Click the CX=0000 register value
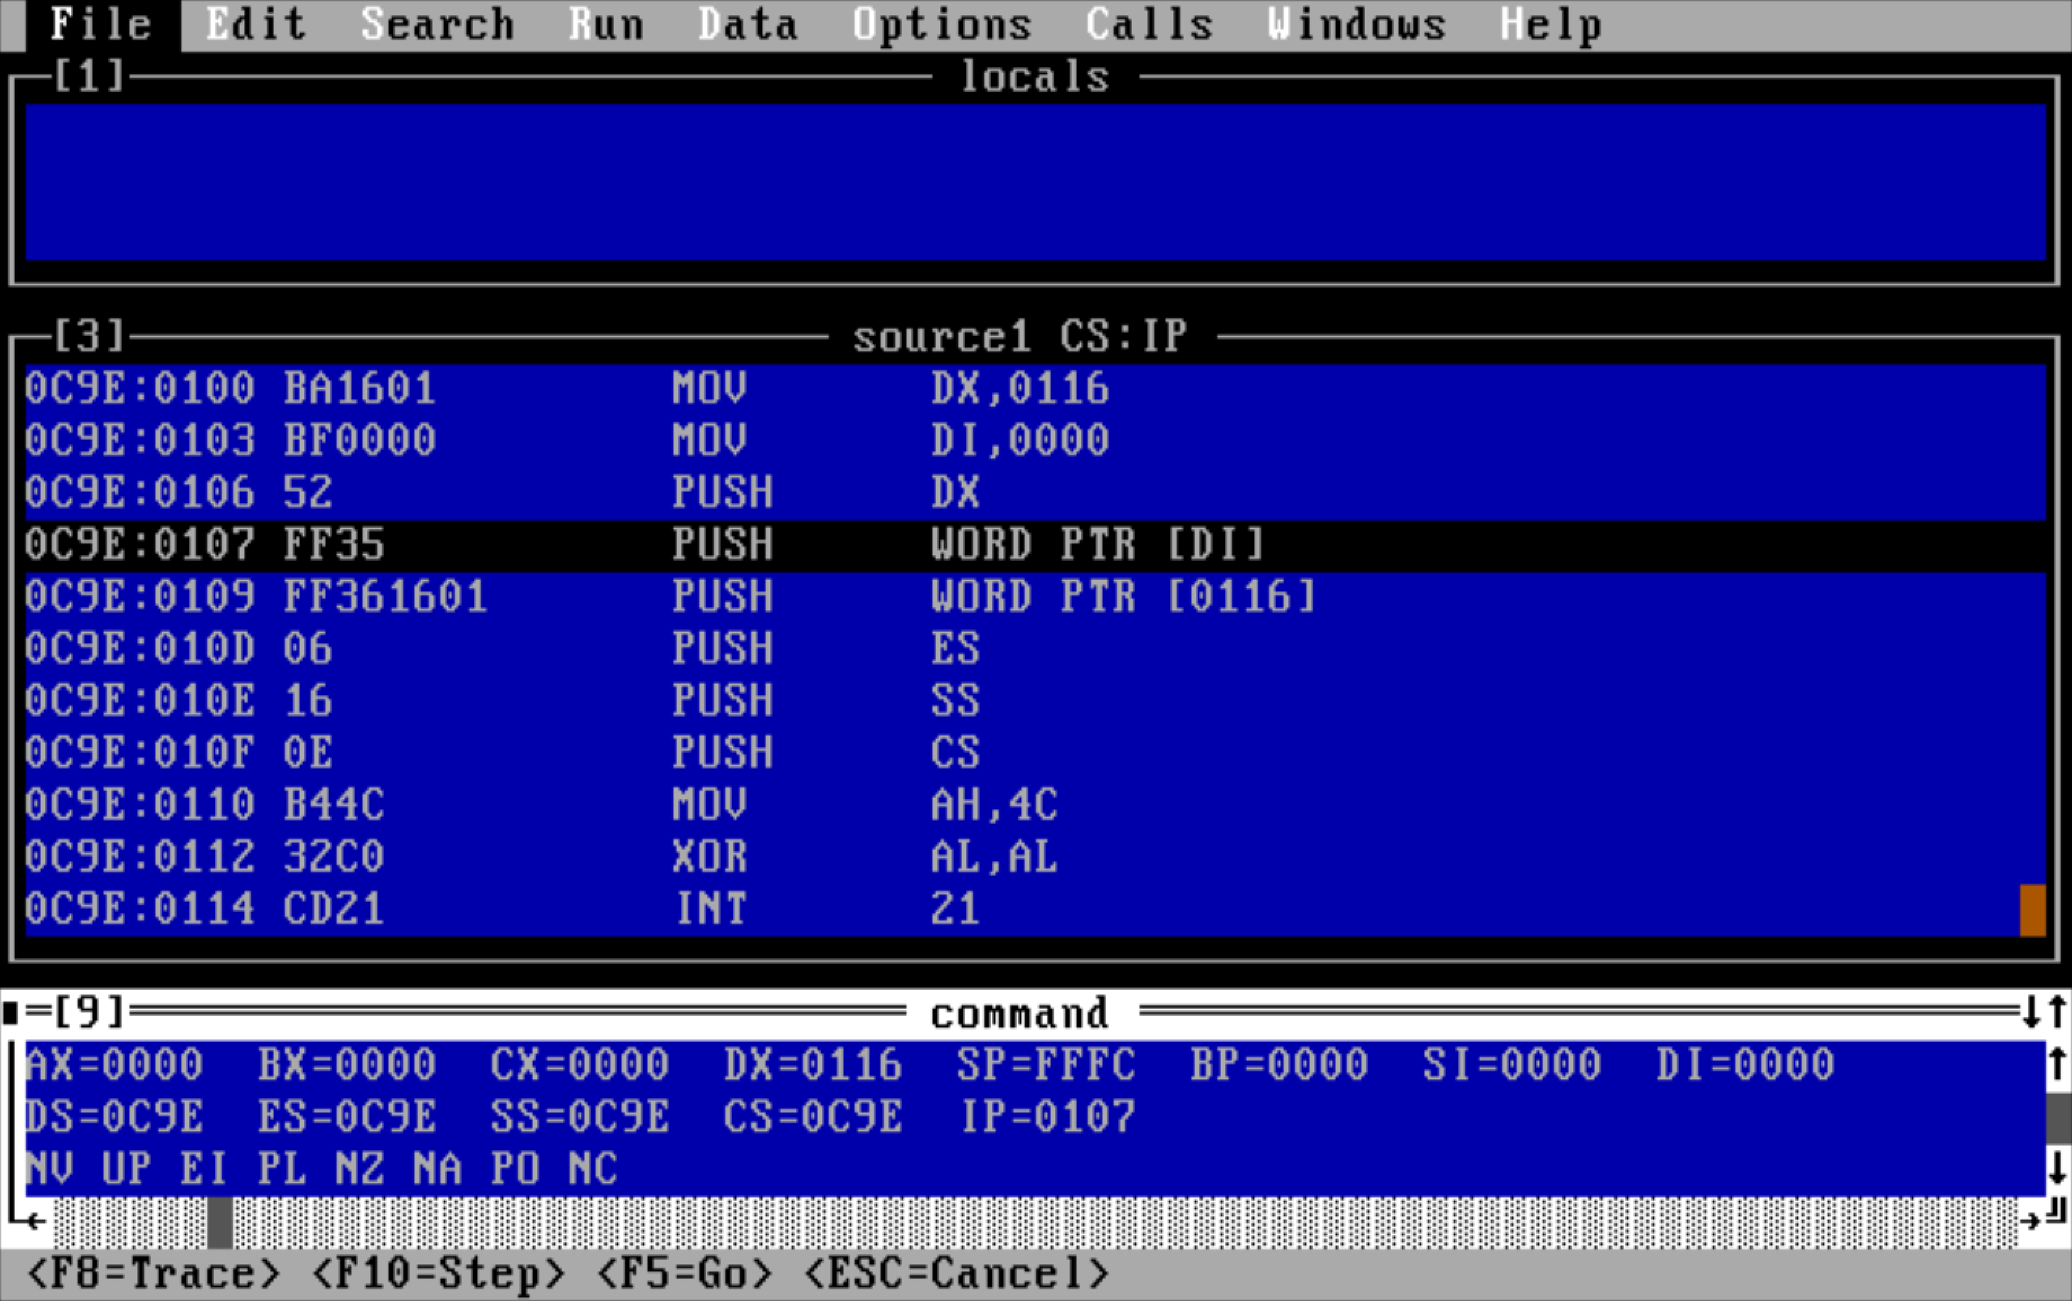Image resolution: width=2072 pixels, height=1301 pixels. pos(580,1065)
